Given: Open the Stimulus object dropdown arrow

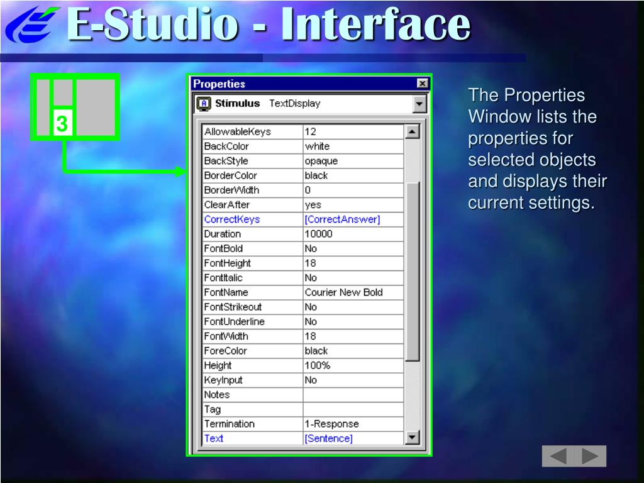Looking at the screenshot, I should point(419,104).
